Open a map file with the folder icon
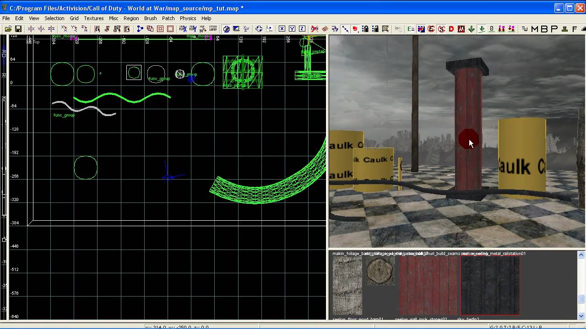The image size is (586, 329). point(8,29)
